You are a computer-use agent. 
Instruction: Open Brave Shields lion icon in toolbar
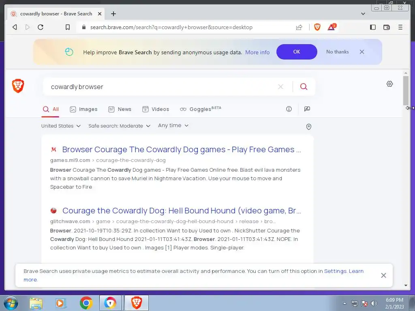click(317, 27)
